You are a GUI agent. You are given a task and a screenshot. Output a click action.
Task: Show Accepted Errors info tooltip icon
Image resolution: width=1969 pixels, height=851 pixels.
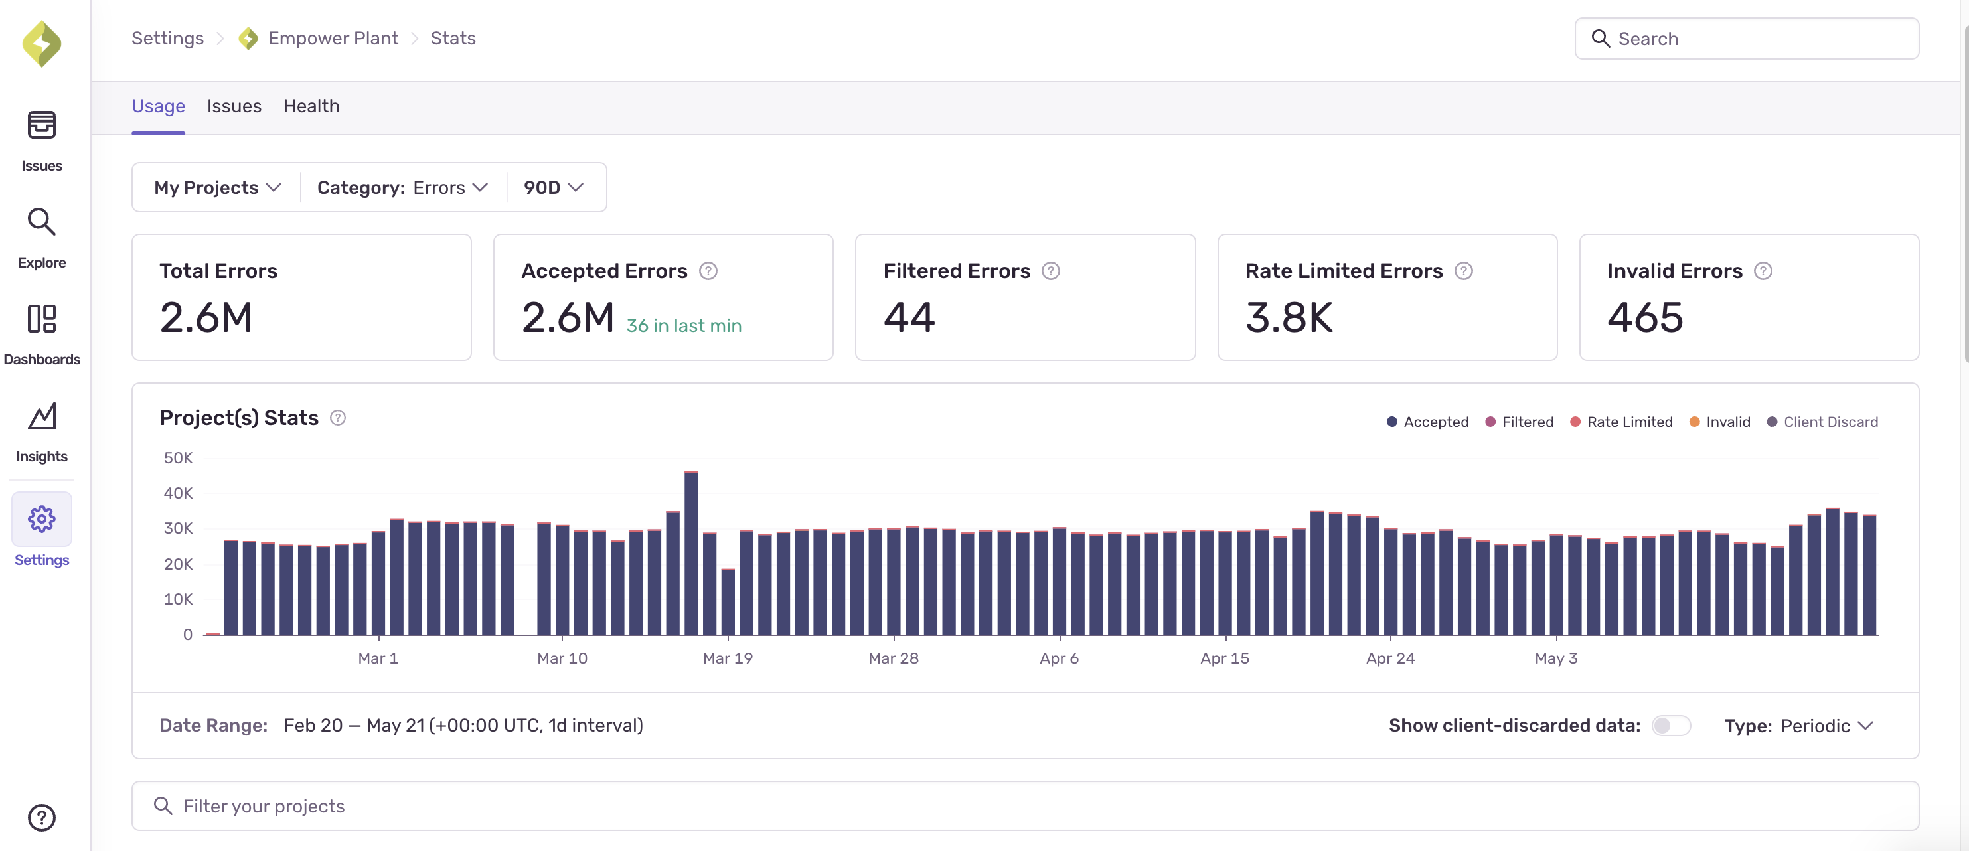click(x=708, y=271)
